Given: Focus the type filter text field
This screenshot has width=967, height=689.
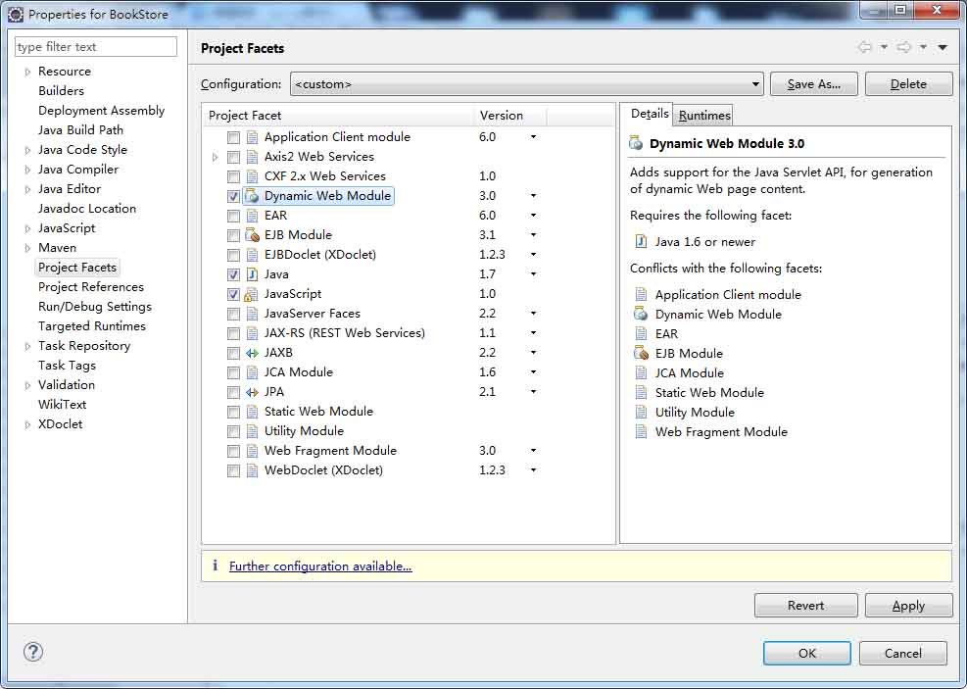Looking at the screenshot, I should click(x=96, y=47).
